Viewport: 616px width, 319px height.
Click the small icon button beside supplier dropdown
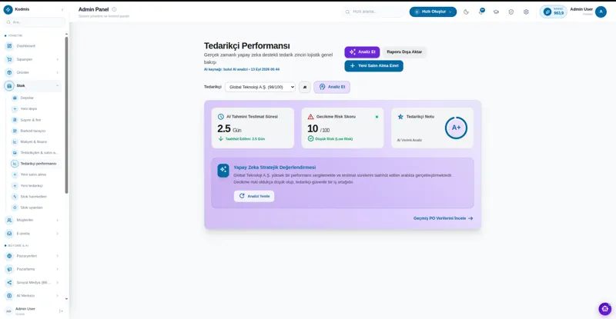pos(305,87)
